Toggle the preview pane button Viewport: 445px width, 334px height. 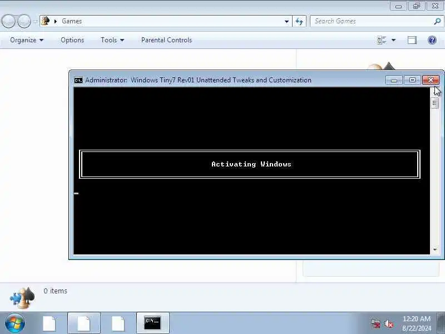[412, 40]
